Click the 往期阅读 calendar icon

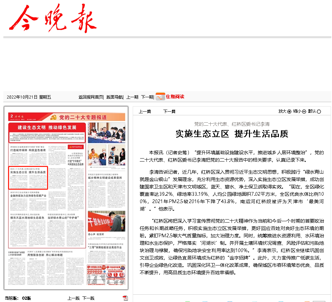point(160,96)
